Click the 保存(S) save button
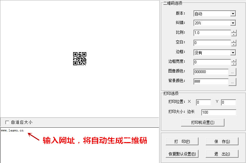This screenshot has width=246, height=163. click(222, 141)
